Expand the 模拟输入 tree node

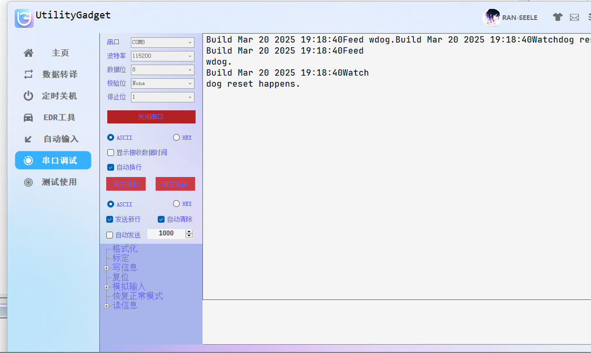(107, 287)
